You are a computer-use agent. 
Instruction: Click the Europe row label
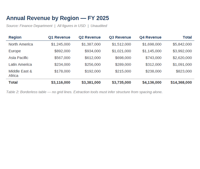tap(15, 51)
